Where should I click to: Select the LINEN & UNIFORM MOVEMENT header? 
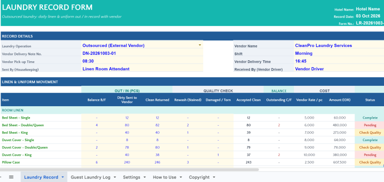(192, 82)
